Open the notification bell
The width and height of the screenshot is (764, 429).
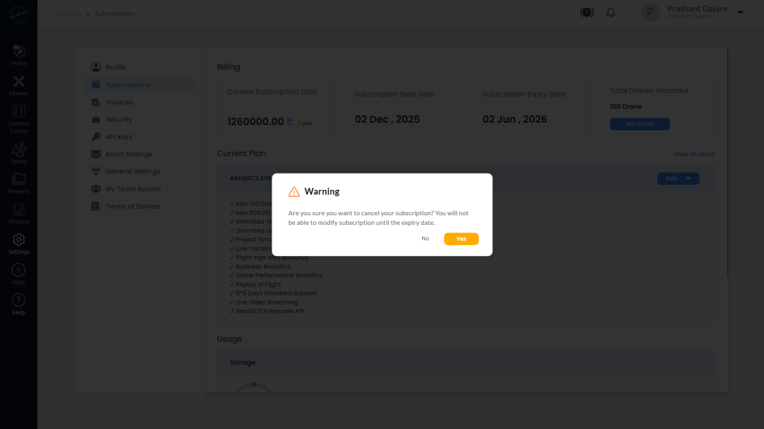[x=610, y=12]
